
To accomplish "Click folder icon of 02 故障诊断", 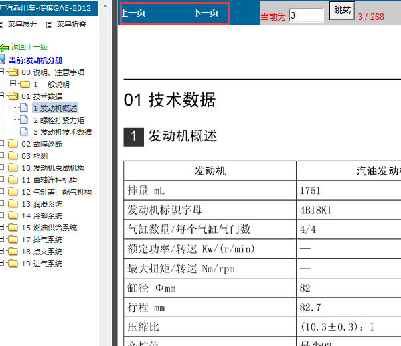I will click(x=13, y=143).
